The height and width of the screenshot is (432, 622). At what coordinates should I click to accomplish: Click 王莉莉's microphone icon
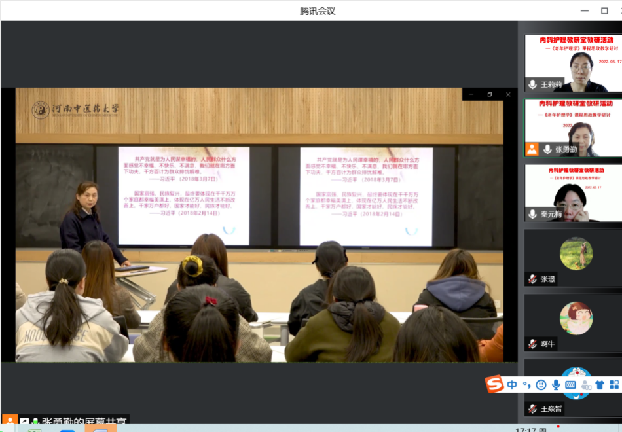pyautogui.click(x=533, y=84)
